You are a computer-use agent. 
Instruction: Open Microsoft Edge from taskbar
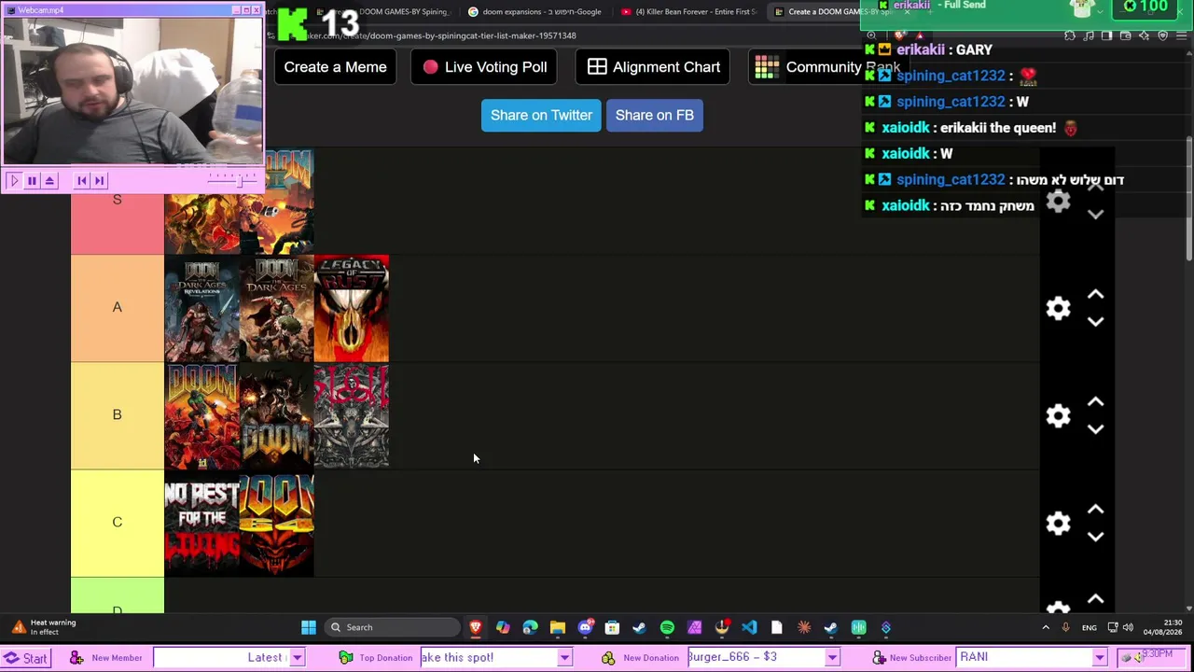[x=530, y=627]
